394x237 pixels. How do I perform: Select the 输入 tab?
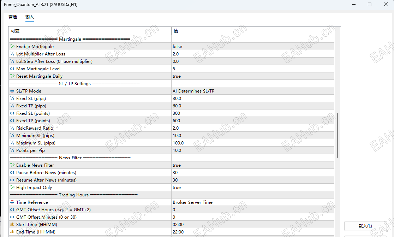(29, 17)
